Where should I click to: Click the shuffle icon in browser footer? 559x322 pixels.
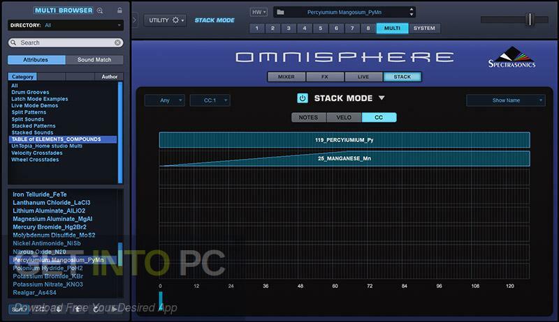41,309
